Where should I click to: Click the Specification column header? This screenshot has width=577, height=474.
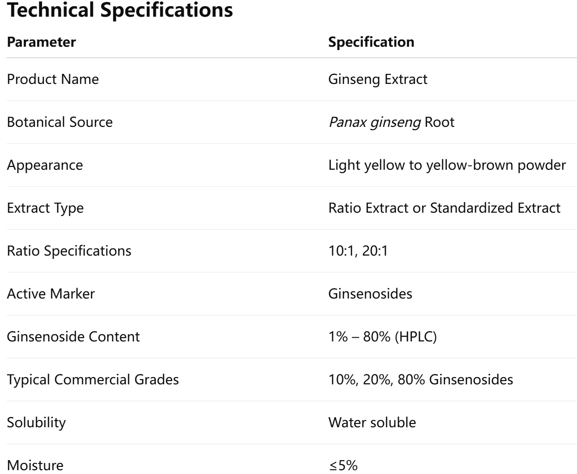coord(371,42)
